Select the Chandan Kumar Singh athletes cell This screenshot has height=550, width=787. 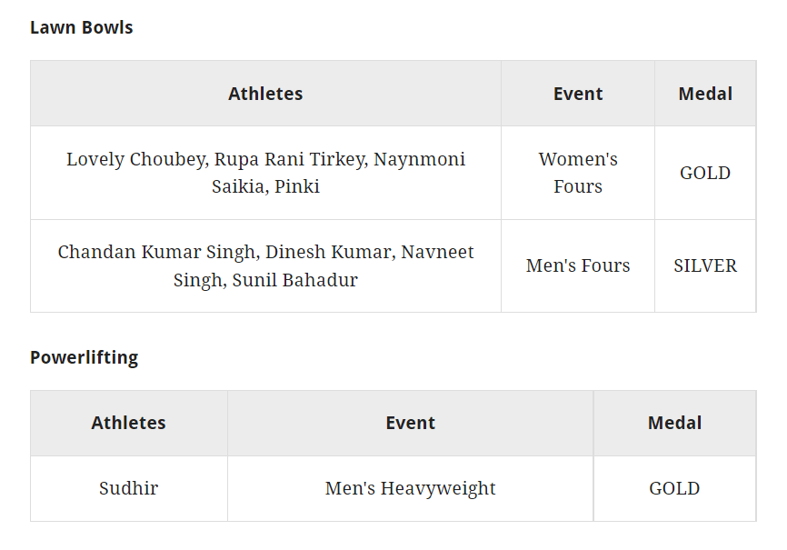point(265,265)
